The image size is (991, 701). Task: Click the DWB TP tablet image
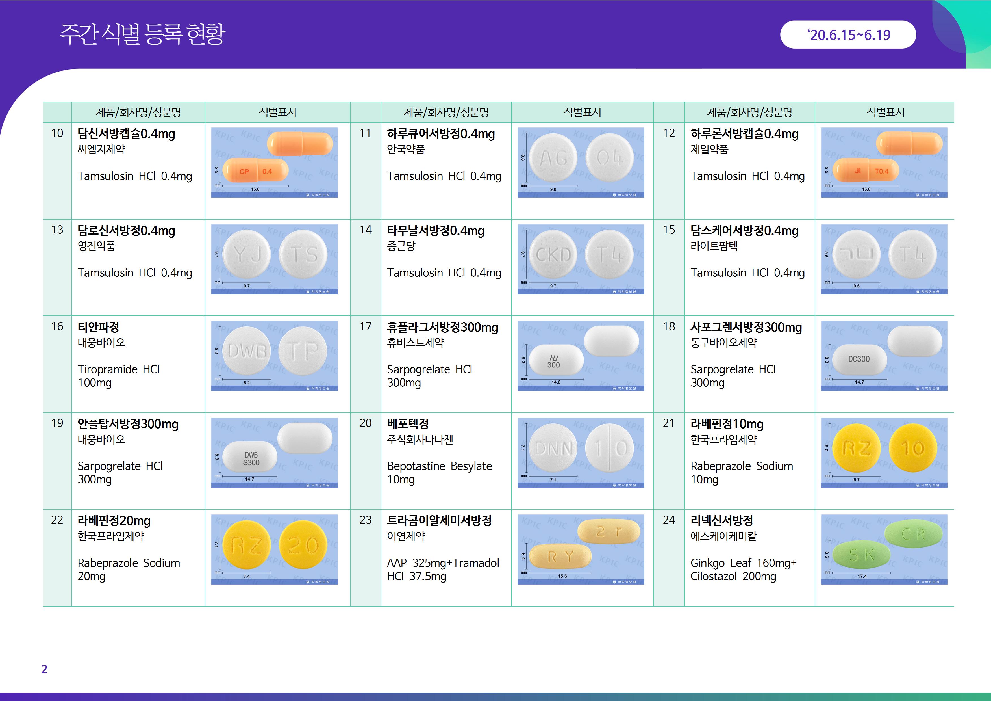(x=274, y=356)
